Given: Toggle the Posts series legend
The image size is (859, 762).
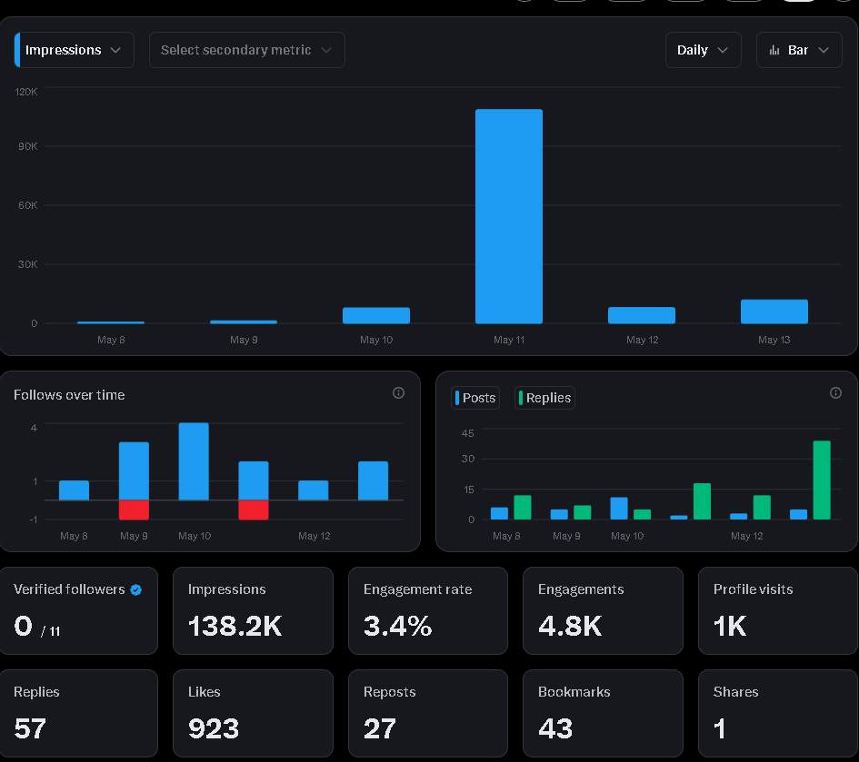Looking at the screenshot, I should pos(475,398).
